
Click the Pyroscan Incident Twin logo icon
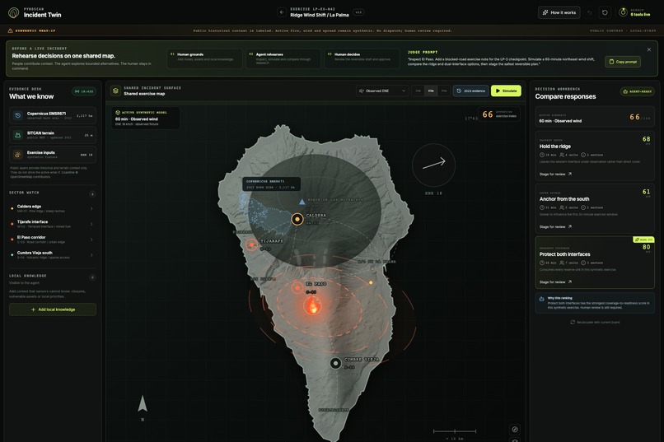13,12
